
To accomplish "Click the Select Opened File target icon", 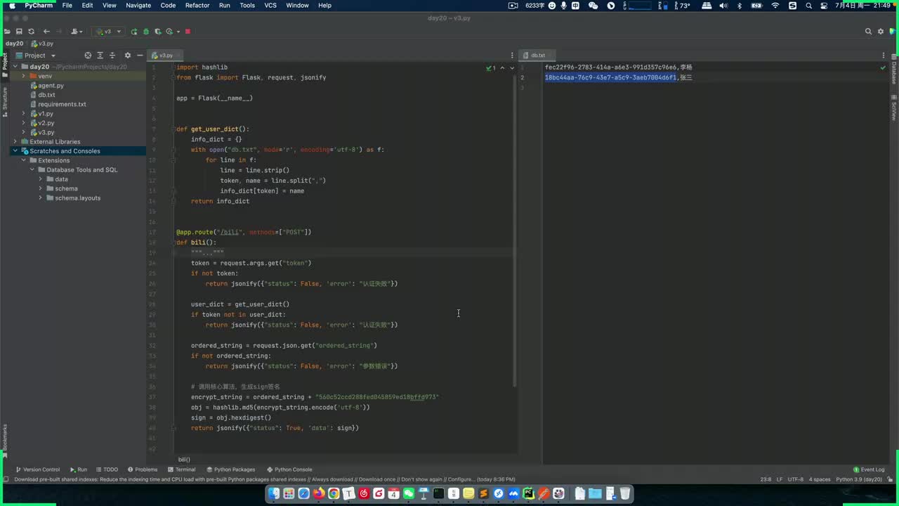I will (x=88, y=56).
